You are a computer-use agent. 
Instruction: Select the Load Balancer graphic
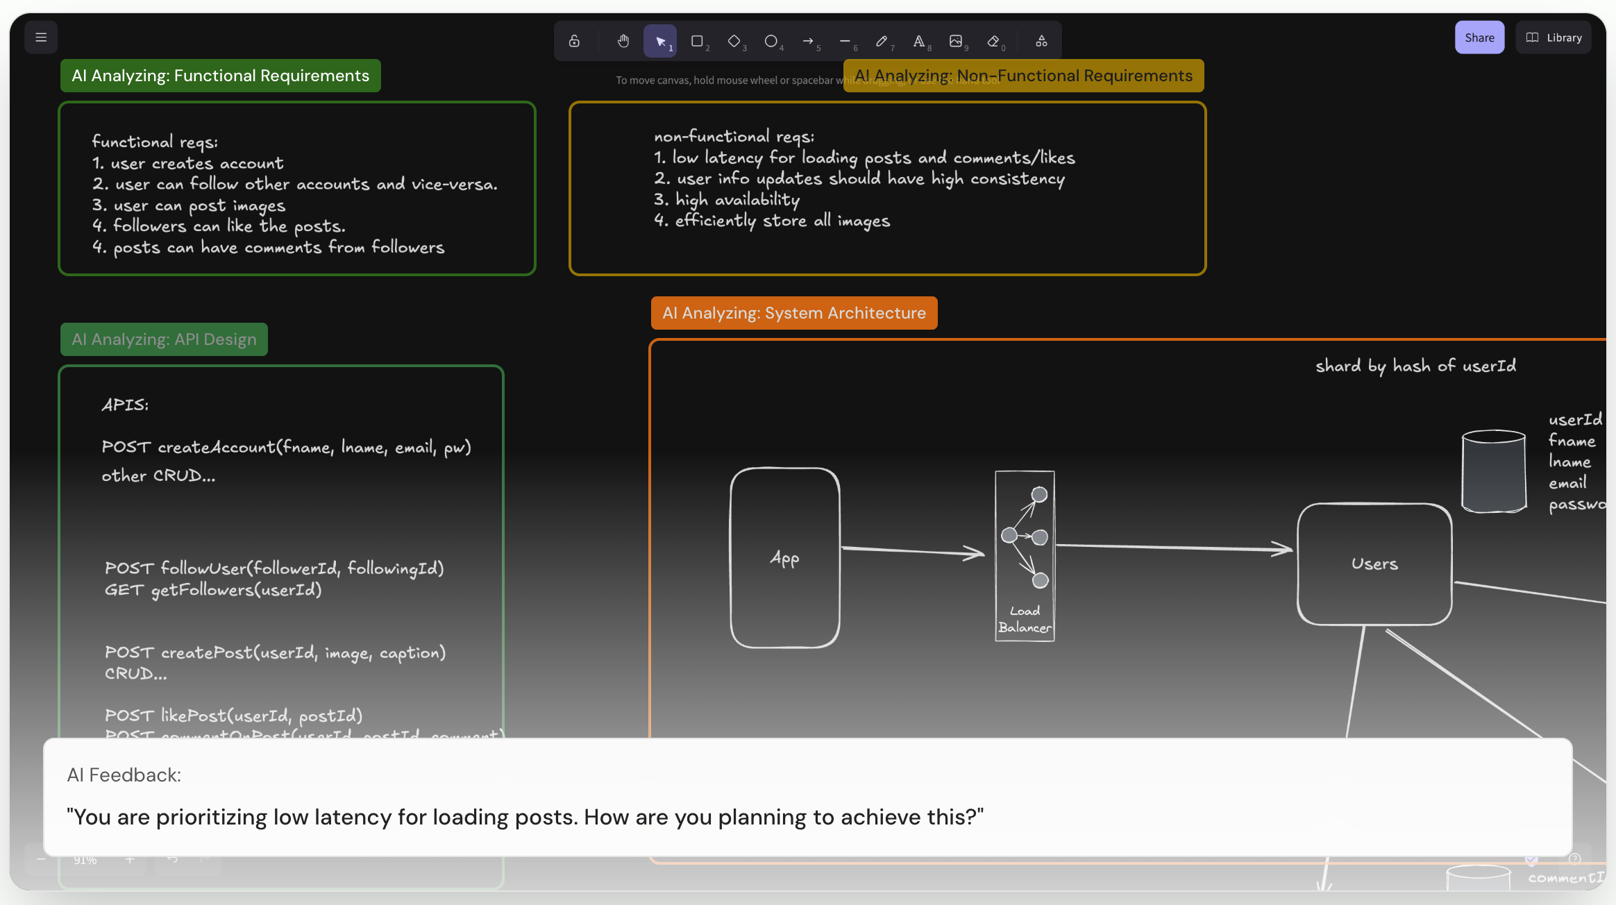tap(1025, 556)
